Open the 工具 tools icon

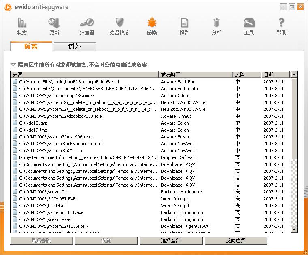click(249, 23)
